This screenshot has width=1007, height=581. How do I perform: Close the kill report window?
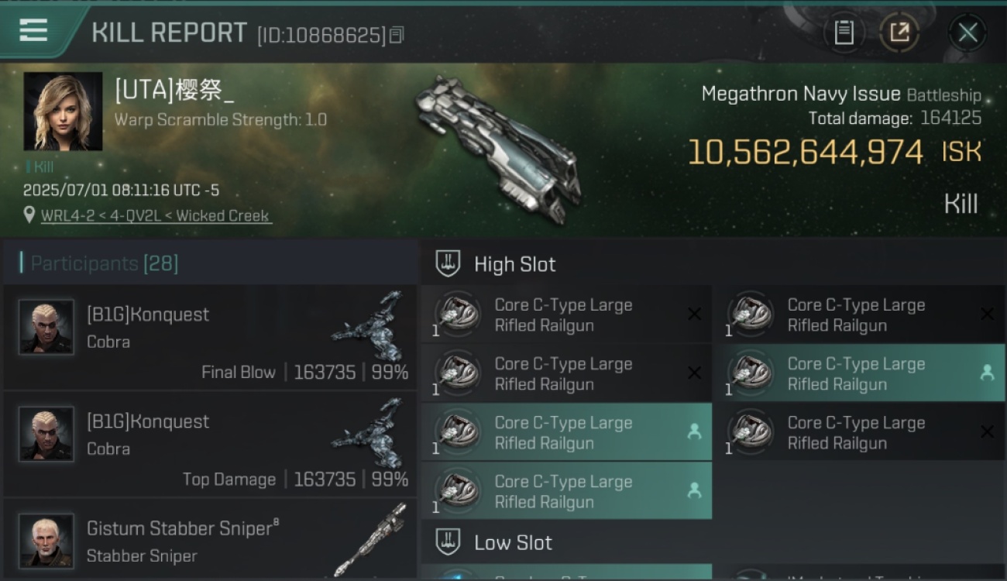[x=967, y=33]
